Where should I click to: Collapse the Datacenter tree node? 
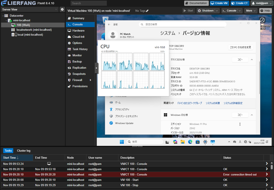[3, 16]
